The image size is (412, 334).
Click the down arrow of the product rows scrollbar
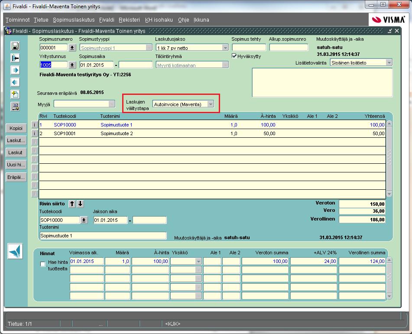[x=389, y=194]
